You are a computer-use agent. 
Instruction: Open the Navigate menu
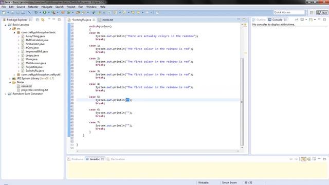(47, 7)
